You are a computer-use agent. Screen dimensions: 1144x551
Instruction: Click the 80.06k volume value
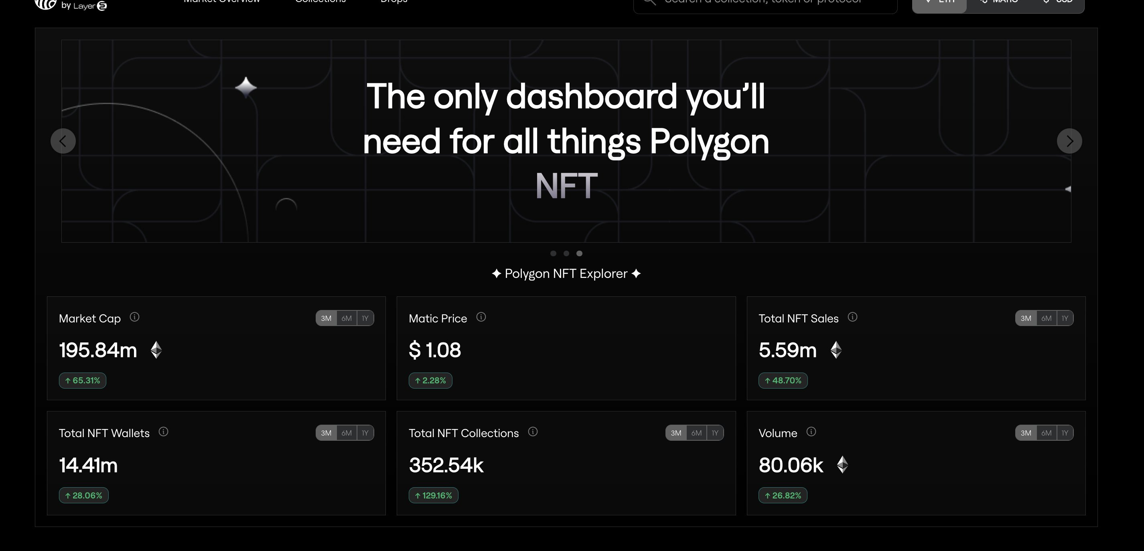[x=791, y=465]
